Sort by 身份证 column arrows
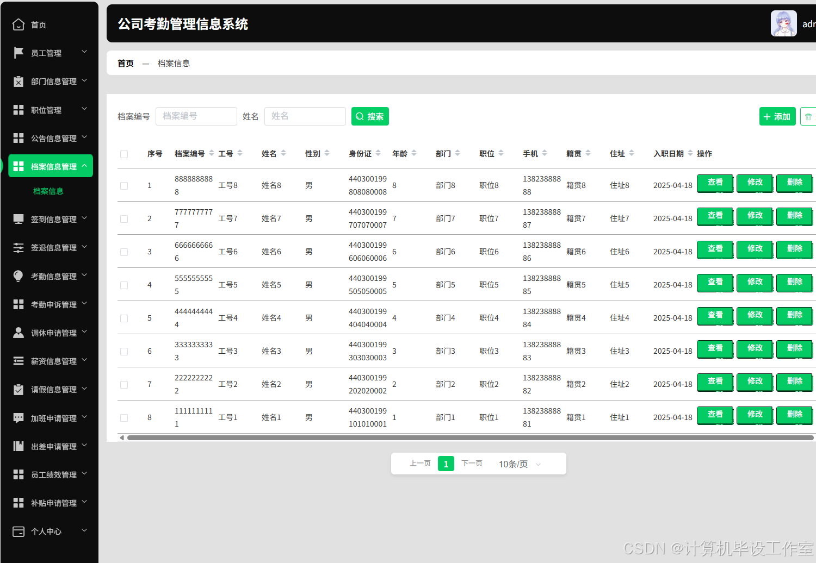This screenshot has height=563, width=816. pos(378,153)
